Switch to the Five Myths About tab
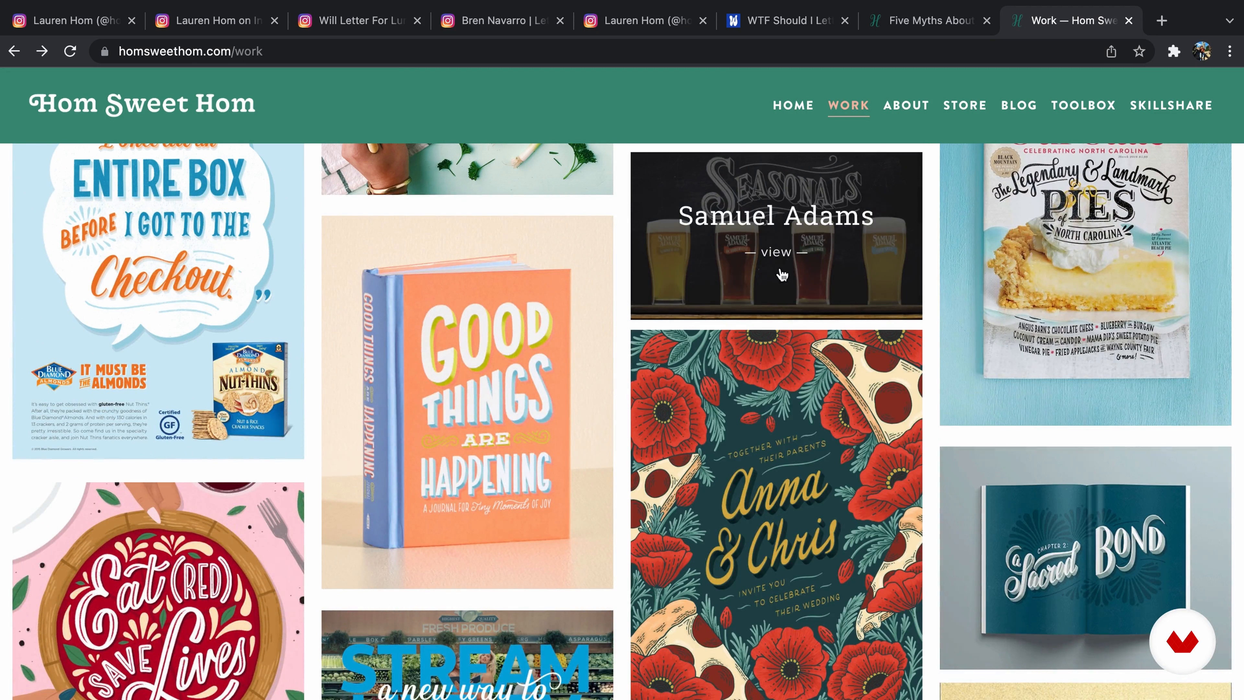The height and width of the screenshot is (700, 1244). tap(930, 21)
